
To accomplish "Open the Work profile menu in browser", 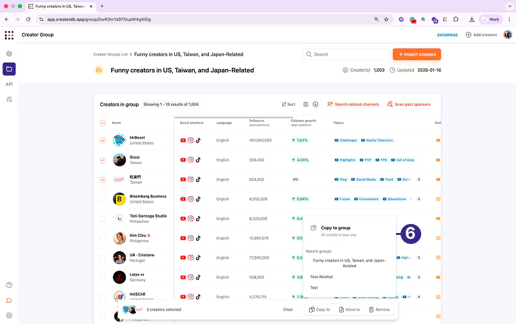I will click(491, 19).
